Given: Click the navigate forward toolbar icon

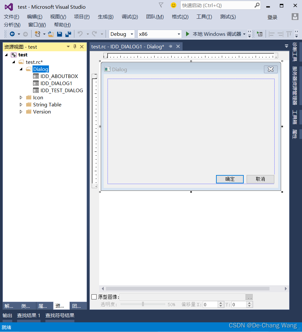Looking at the screenshot, I should coord(25,34).
